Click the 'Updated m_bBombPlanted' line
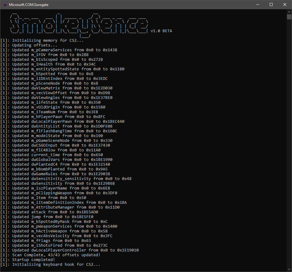 (x=54, y=169)
